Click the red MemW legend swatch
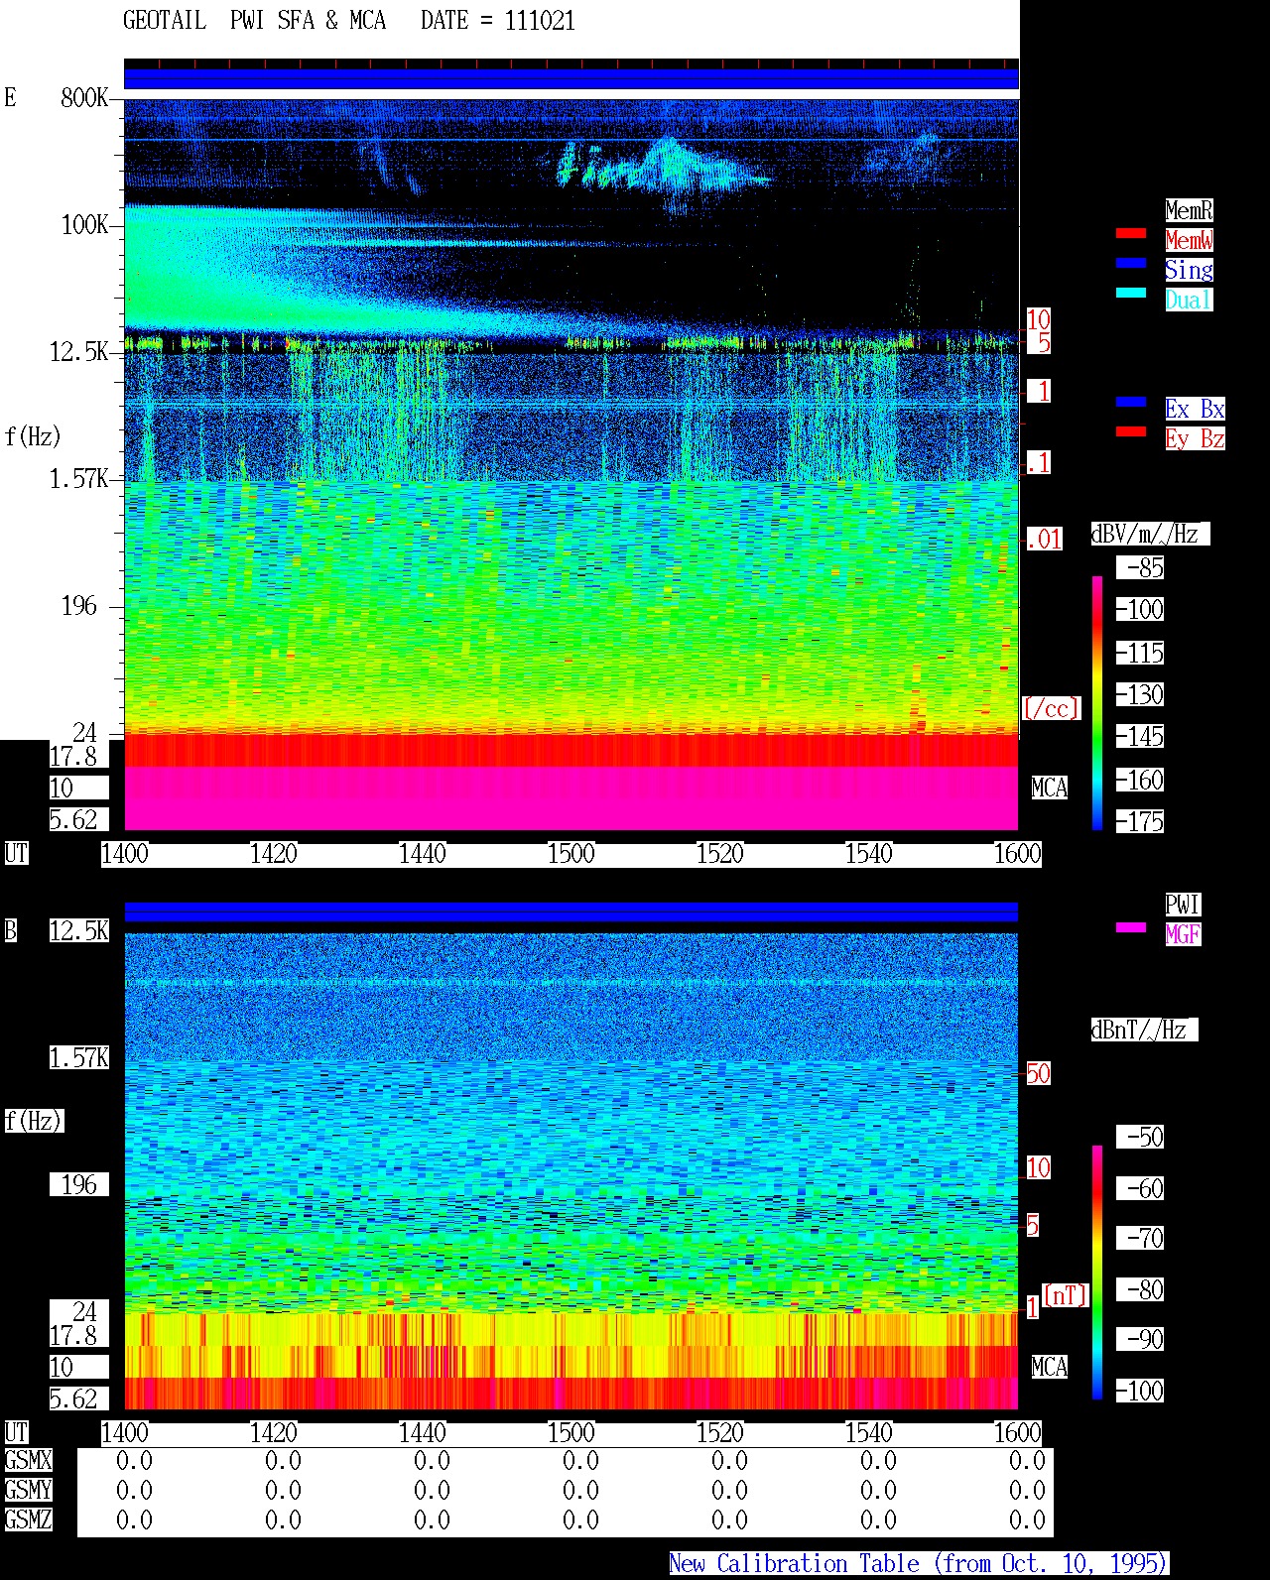Screen dimensions: 1270x1580 pyautogui.click(x=1131, y=233)
